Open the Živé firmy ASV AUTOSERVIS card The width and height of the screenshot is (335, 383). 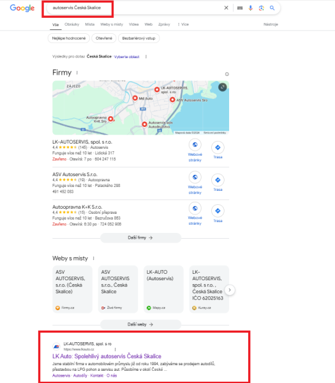[118, 289]
